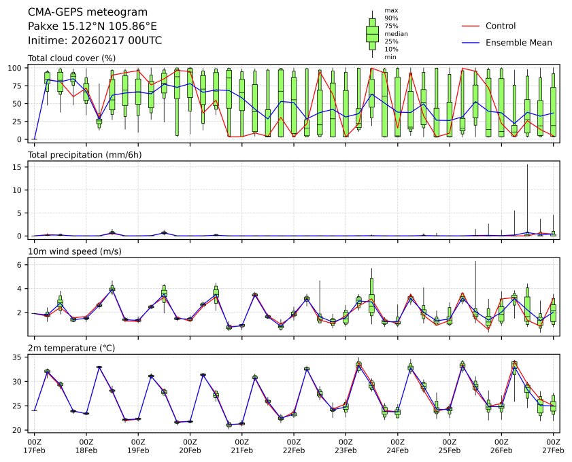The height and width of the screenshot is (462, 572).
Task: Click the 'max' label in the boxplot legend
Action: coord(390,10)
